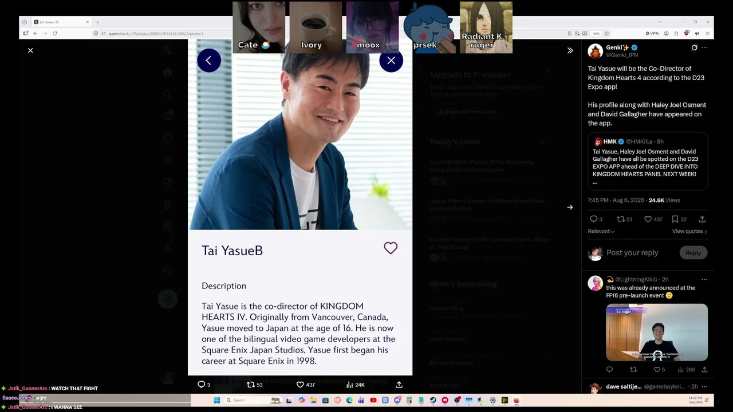
Task: Open the video thumbnail in LightningKikib's reply
Action: coord(657,332)
